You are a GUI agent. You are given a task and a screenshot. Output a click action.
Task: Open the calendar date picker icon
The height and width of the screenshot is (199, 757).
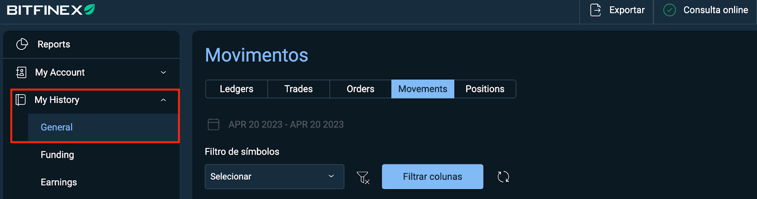tap(214, 124)
